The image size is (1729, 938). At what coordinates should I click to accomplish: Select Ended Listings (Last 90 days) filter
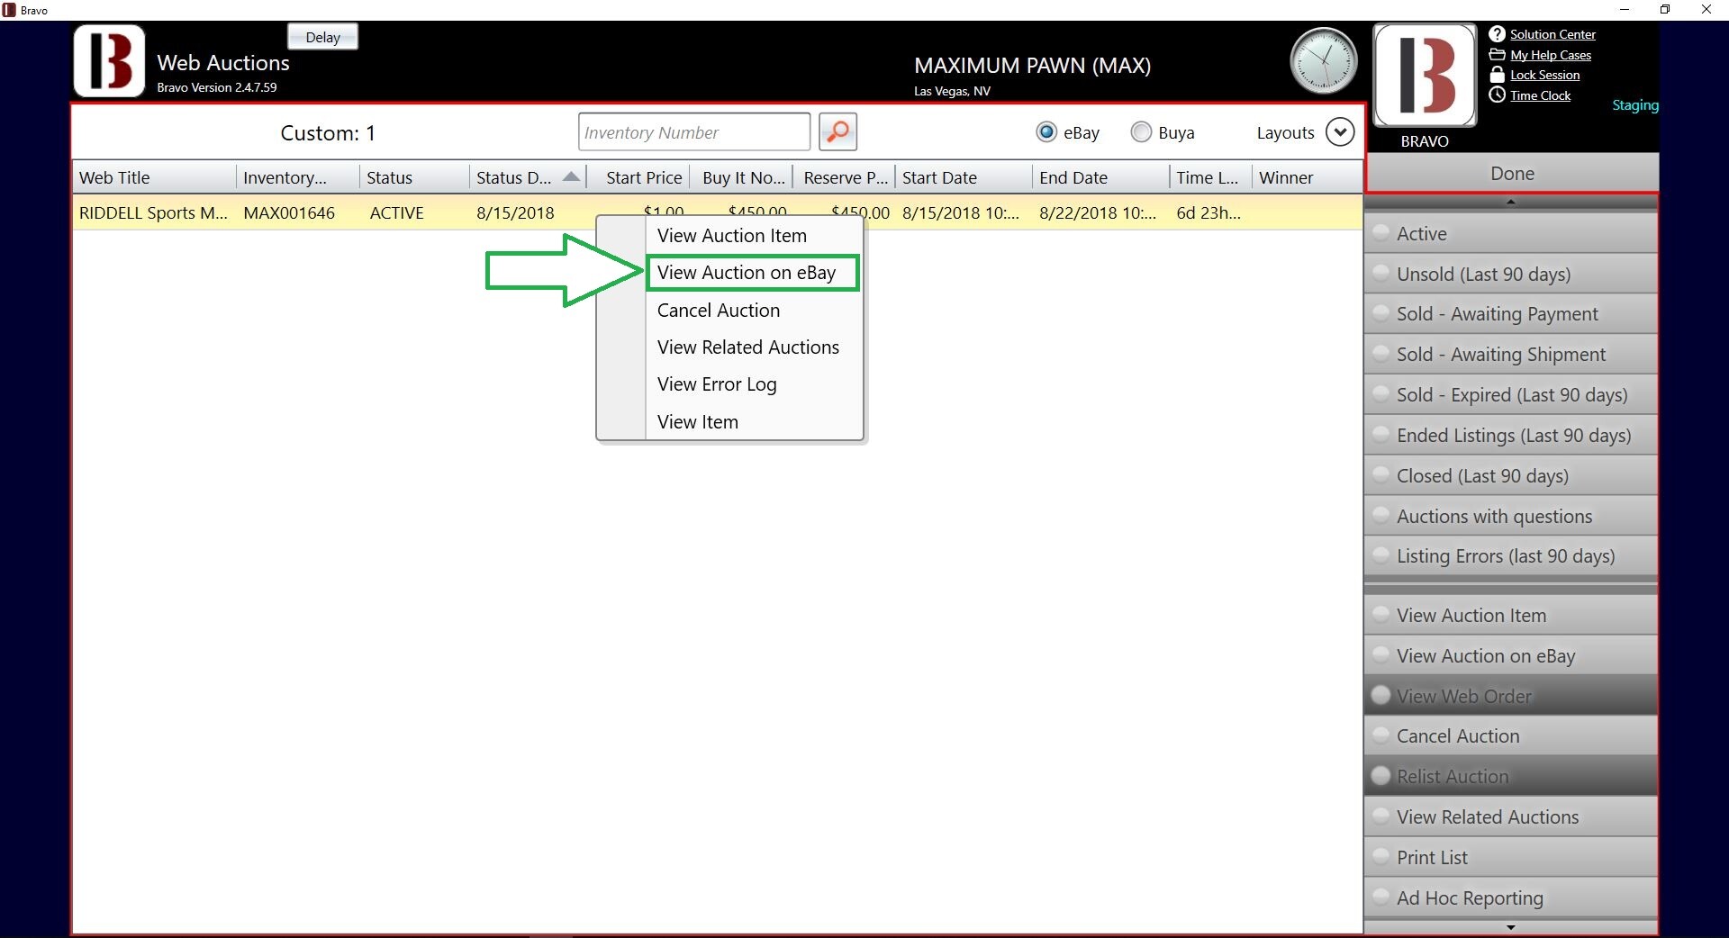(1511, 436)
